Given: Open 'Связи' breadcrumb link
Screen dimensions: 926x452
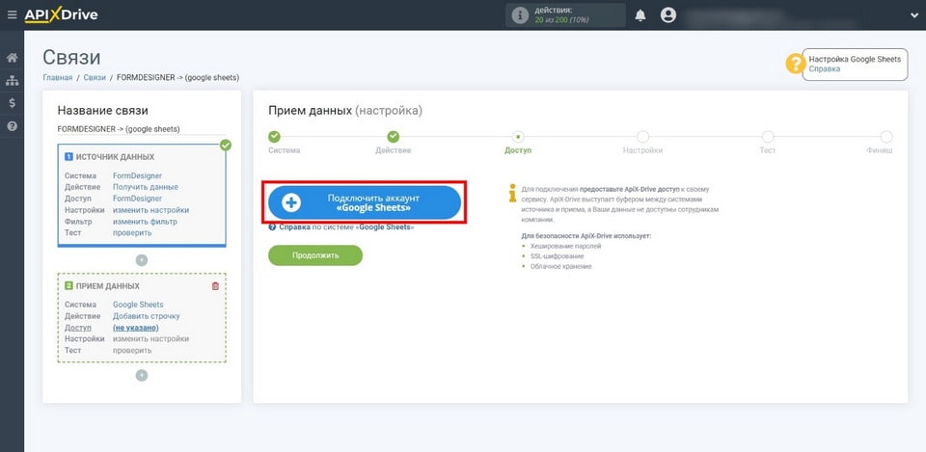Looking at the screenshot, I should click(x=95, y=77).
